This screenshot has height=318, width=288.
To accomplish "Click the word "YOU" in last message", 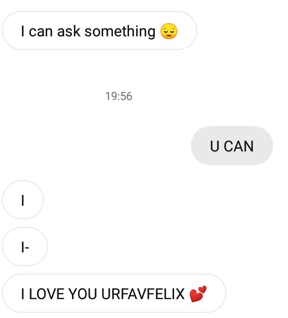I will 83,294.
